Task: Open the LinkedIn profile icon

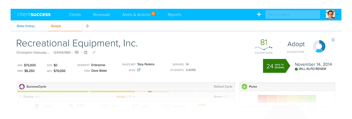Action: [x=86, y=53]
